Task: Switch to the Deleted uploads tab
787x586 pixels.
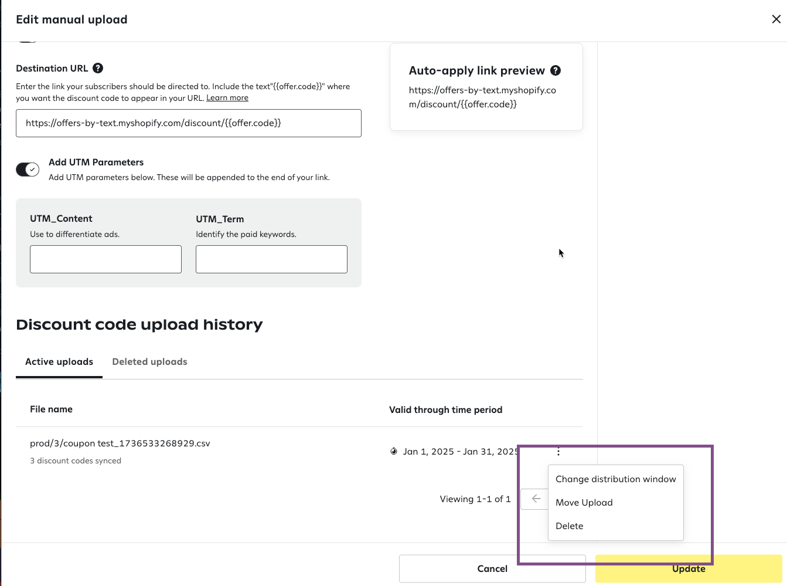Action: pos(149,362)
